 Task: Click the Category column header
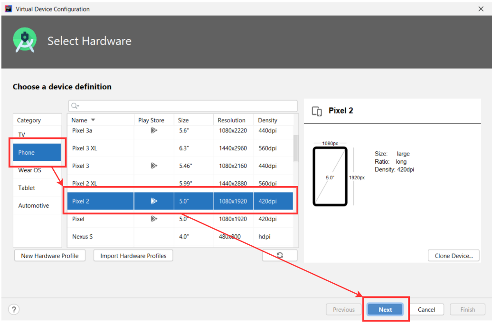(38, 120)
